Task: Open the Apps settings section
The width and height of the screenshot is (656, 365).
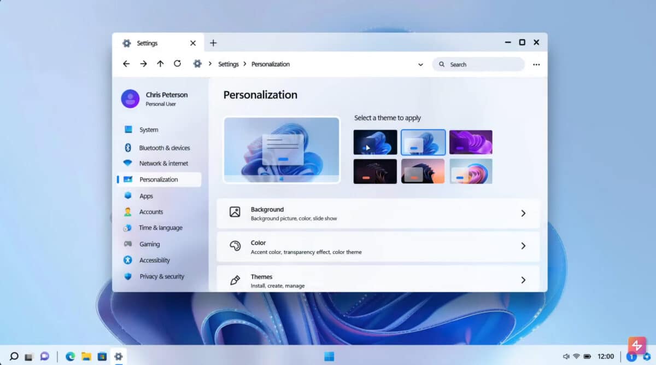Action: click(146, 195)
